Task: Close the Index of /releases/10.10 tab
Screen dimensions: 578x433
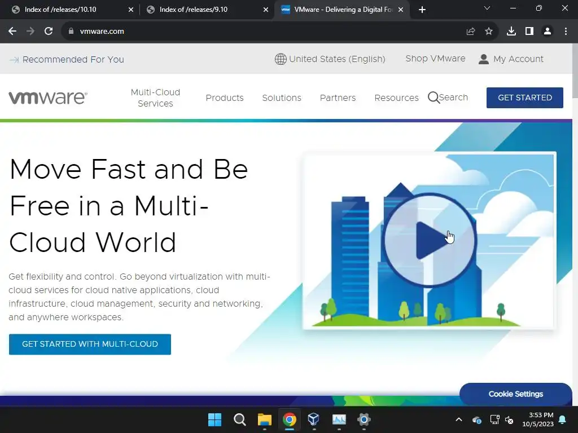Action: (x=130, y=10)
